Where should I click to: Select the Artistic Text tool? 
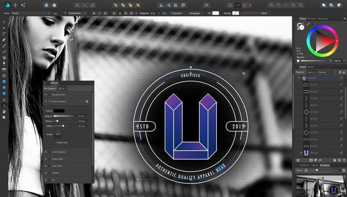(x=4, y=106)
